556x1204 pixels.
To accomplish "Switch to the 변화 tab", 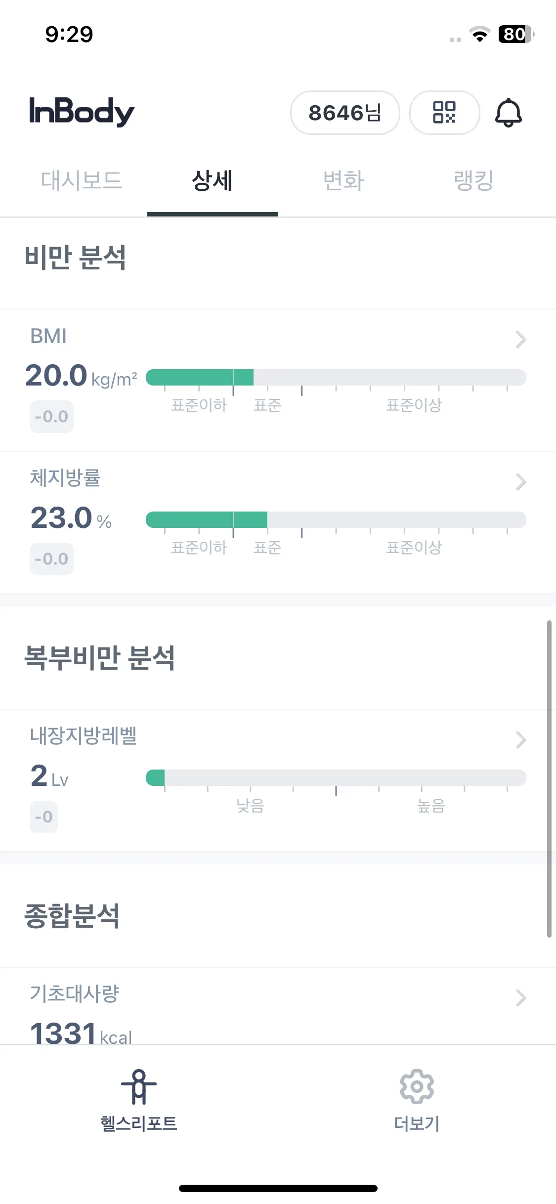I will click(x=343, y=180).
